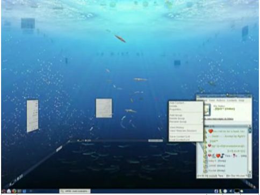Click the first large red heart contact
The height and width of the screenshot is (195, 260).
tap(211, 131)
